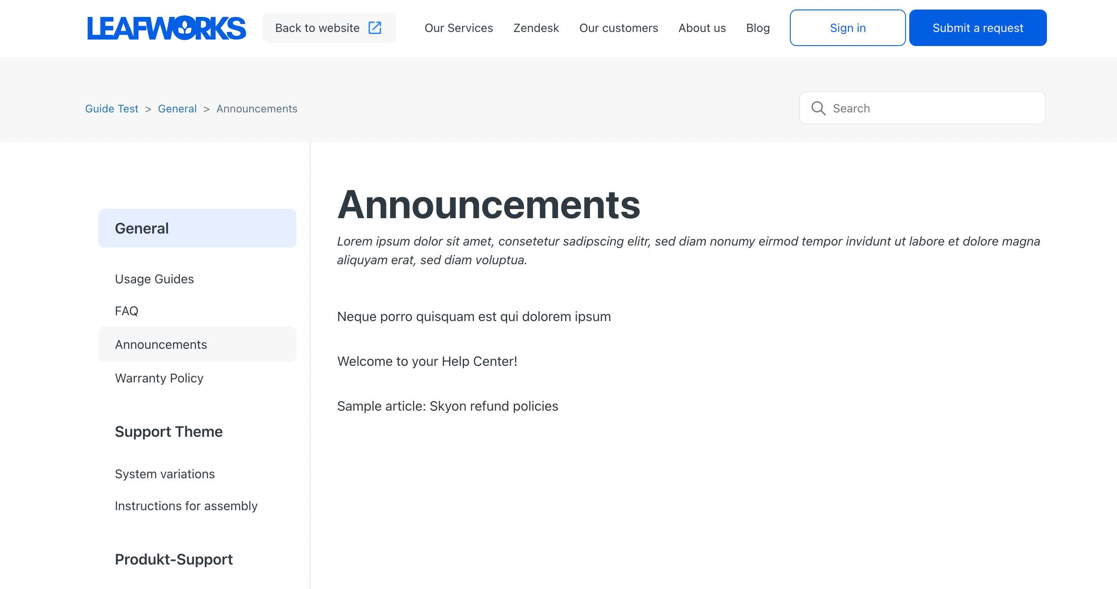Open the Zendesk navigation link
Viewport: 1117px width, 589px height.
point(536,28)
